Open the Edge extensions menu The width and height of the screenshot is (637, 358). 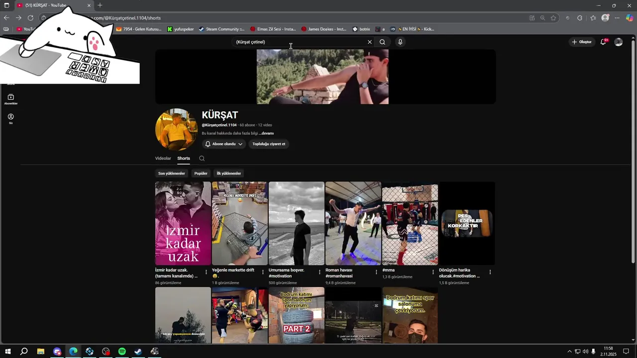580,18
